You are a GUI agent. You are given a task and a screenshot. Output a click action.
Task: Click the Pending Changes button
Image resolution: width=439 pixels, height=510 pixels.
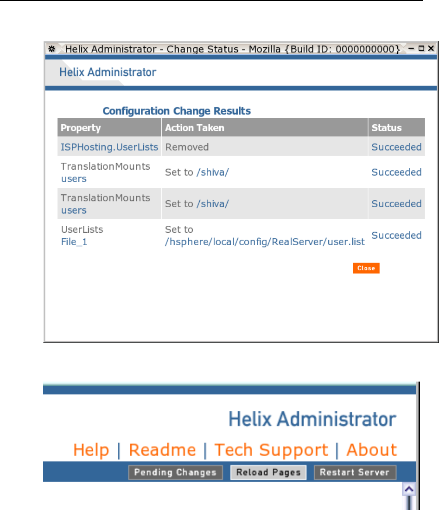pos(176,472)
